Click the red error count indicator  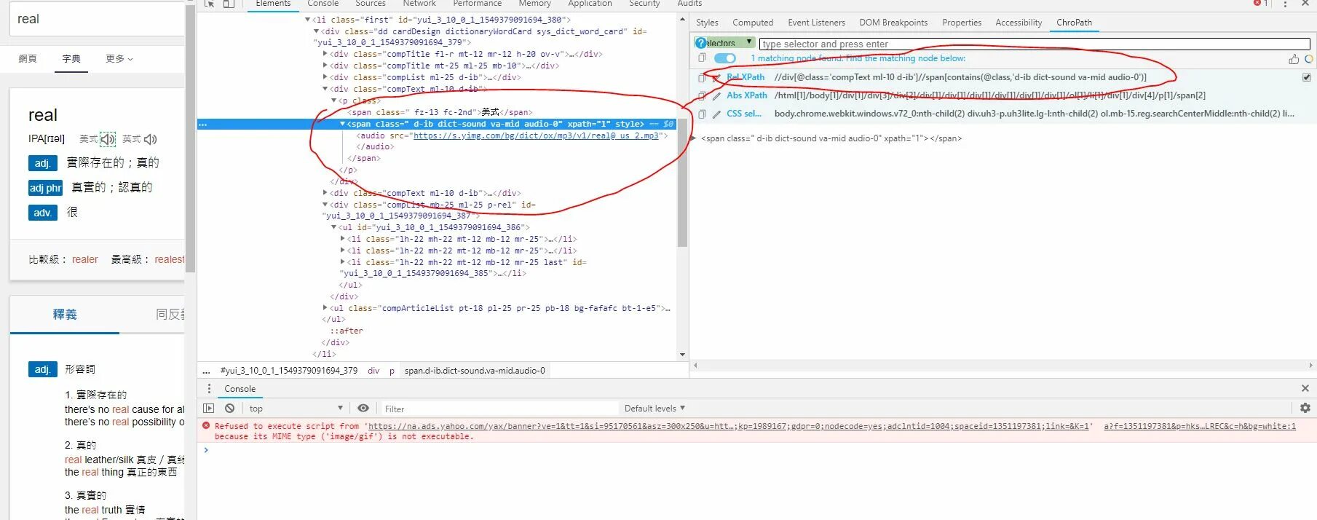(x=1260, y=4)
